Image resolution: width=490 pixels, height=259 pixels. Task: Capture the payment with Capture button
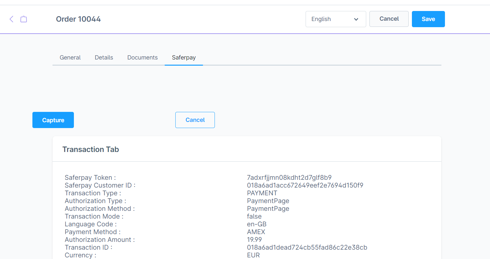[53, 120]
